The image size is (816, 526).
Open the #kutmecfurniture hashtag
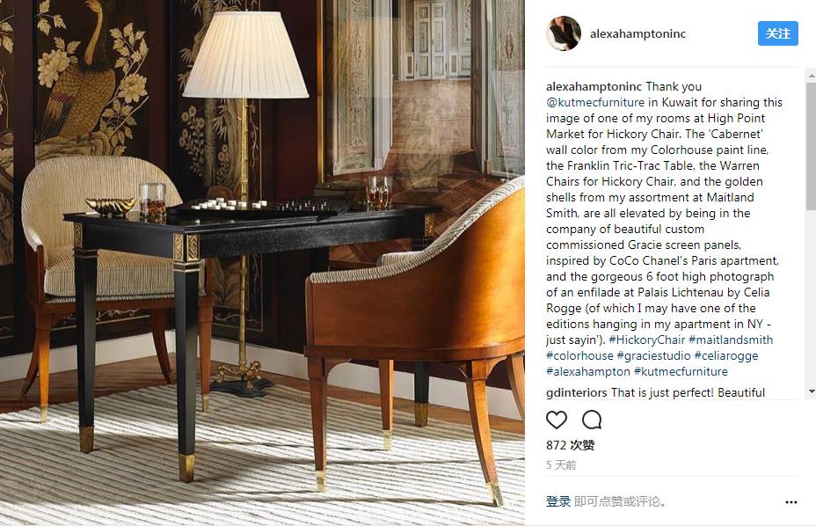coord(681,372)
